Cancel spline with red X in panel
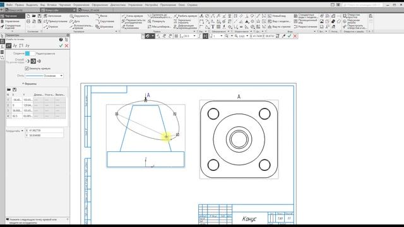Viewport: 404px width, 227px height. click(x=66, y=45)
